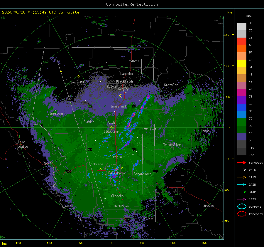Click the yellow diamond marker near RockyMH
The image size is (264, 247).
[x=78, y=77]
